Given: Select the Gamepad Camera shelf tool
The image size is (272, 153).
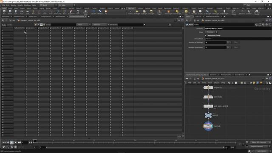Looking at the screenshot, I should pos(257,12).
